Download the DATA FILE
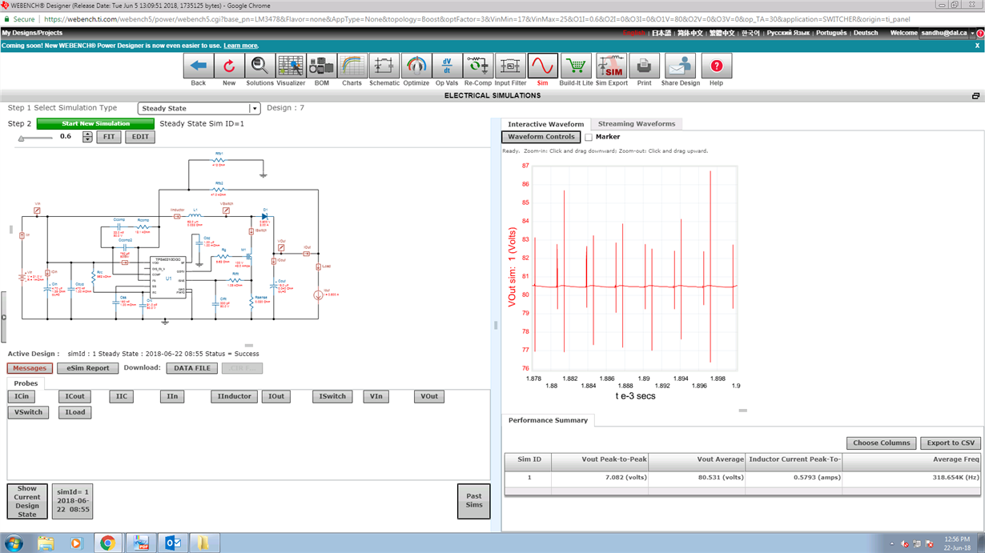Image resolution: width=985 pixels, height=553 pixels. click(192, 368)
